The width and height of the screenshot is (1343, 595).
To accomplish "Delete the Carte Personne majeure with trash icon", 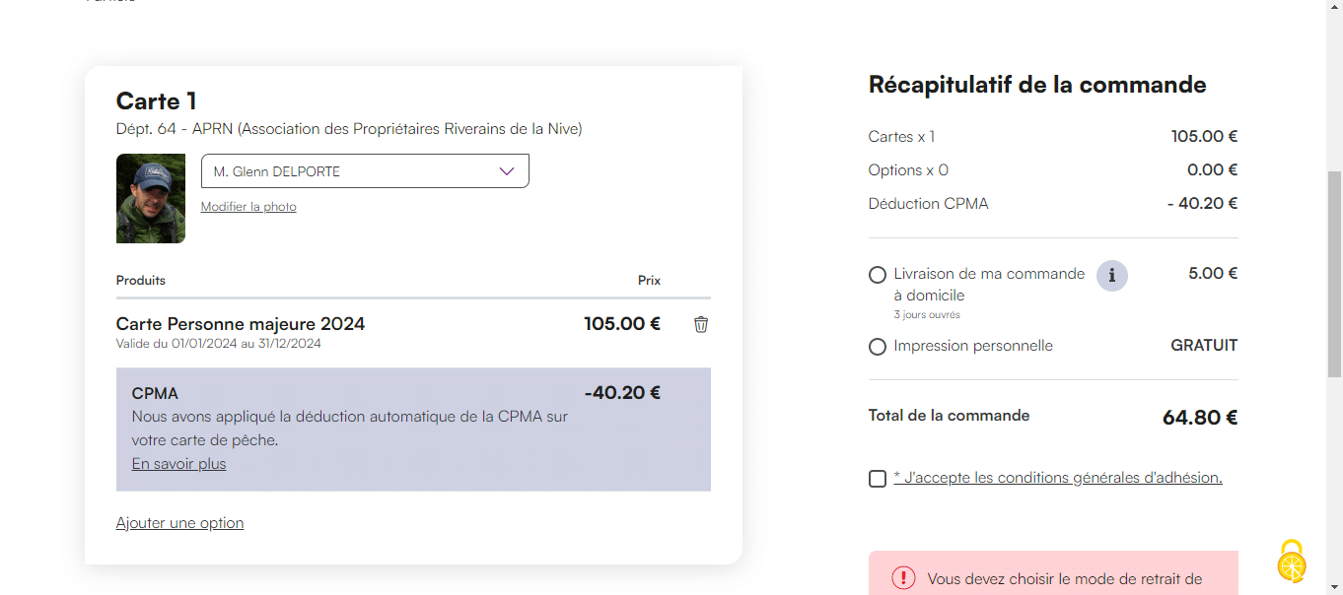I will pyautogui.click(x=701, y=324).
